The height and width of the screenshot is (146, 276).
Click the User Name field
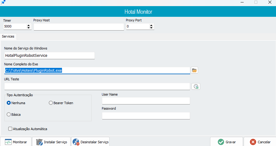tap(146, 101)
